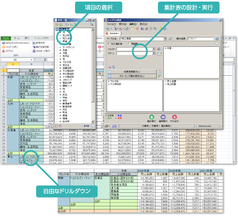The height and width of the screenshot is (217, 238).
Task: Expand the パターン combo box
Action: tap(154, 53)
